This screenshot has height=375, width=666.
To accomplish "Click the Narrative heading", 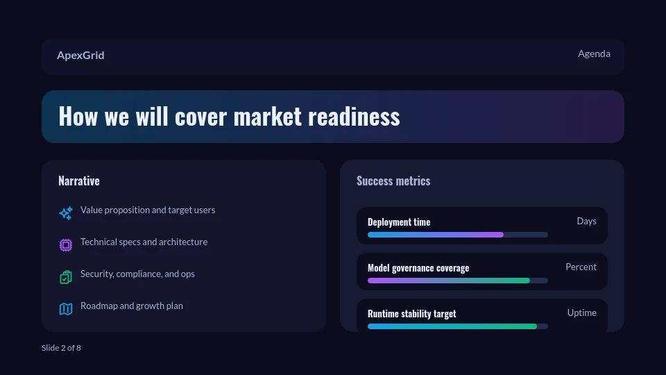I will coord(79,181).
